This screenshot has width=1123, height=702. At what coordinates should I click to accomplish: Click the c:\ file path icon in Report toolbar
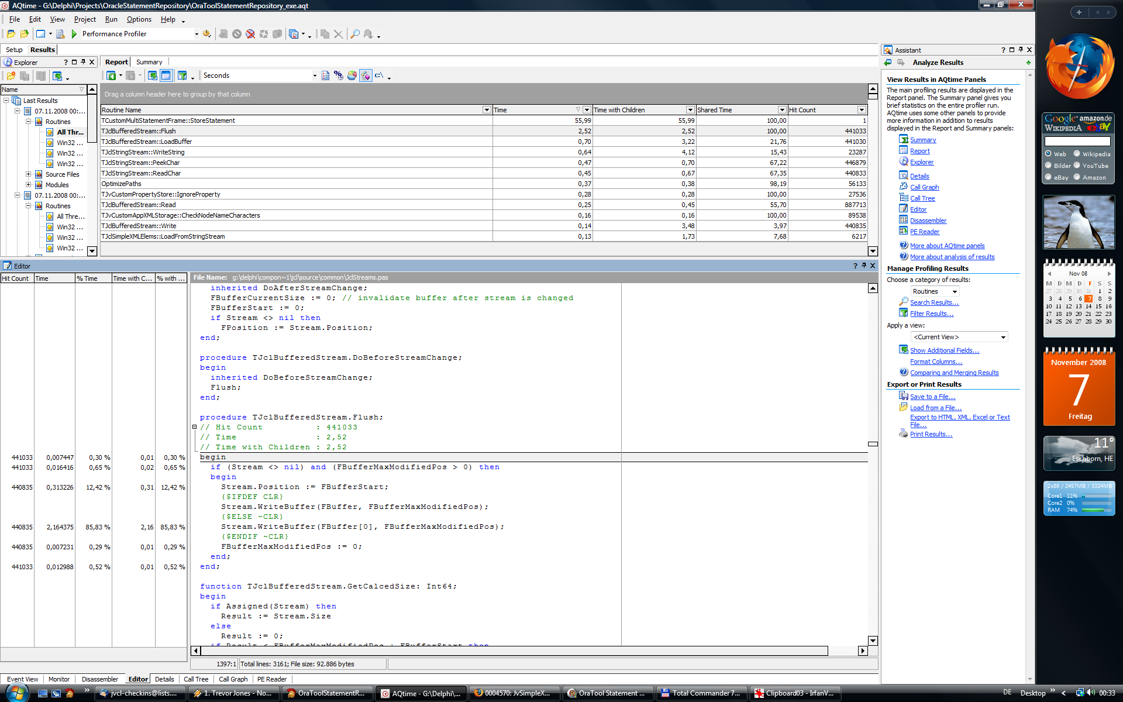[x=379, y=75]
